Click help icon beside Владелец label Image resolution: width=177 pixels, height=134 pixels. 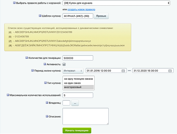[x=47, y=103]
